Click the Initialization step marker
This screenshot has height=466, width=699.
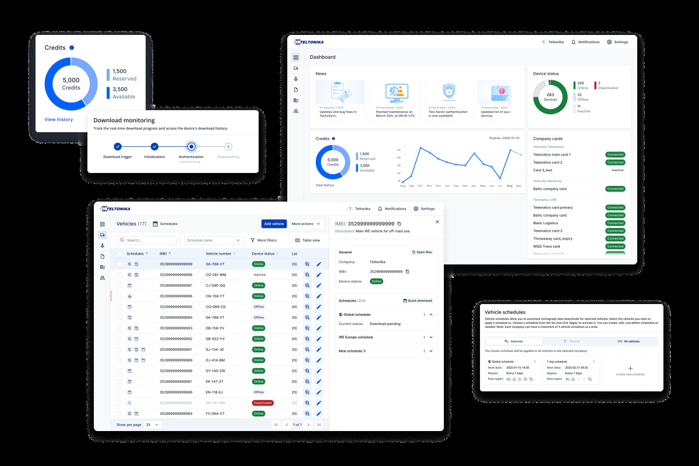click(154, 147)
